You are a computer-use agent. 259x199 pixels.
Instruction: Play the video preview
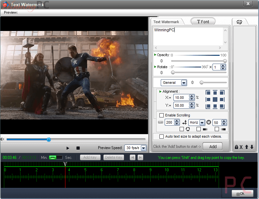pyautogui.click(x=68, y=148)
